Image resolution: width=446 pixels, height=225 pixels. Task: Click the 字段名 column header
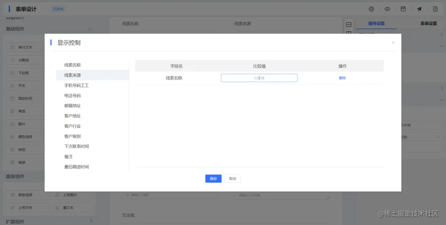coord(176,66)
